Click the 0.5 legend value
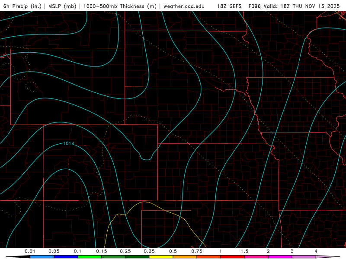Image resolution: width=346 pixels, height=259 pixels. (x=173, y=251)
